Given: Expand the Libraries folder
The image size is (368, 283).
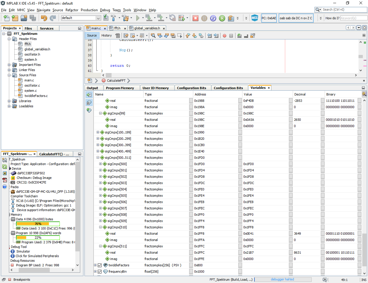Looking at the screenshot, I should click(x=9, y=101).
